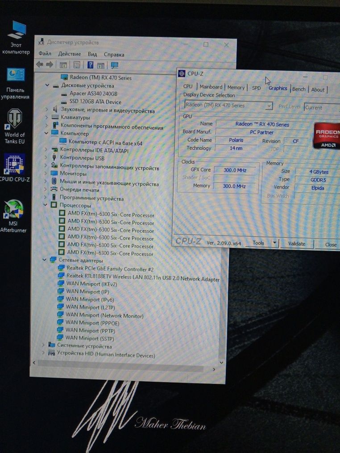340x453 pixels.
Task: Select WAN Miniport (PPPOE)
Action: click(88, 323)
